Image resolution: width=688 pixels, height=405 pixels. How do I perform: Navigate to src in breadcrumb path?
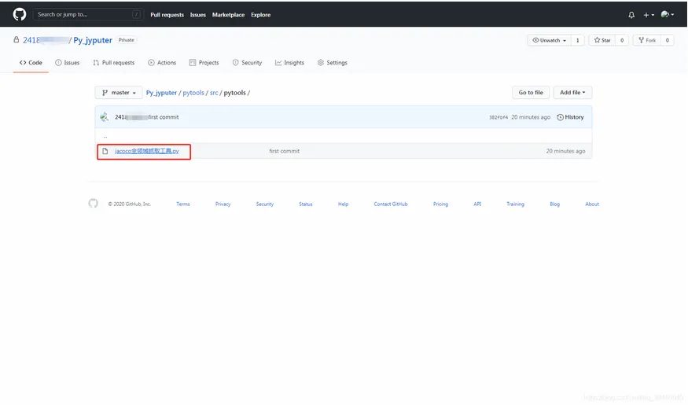pos(214,93)
